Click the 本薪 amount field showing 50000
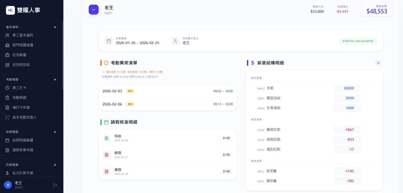The width and height of the screenshot is (403, 193). (x=347, y=88)
